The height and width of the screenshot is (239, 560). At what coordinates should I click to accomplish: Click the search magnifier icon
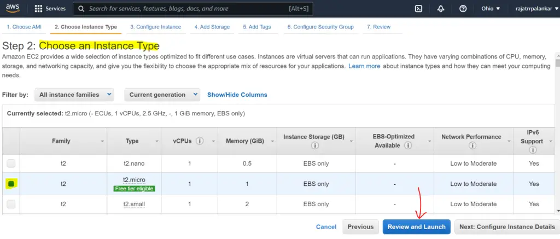coord(81,9)
